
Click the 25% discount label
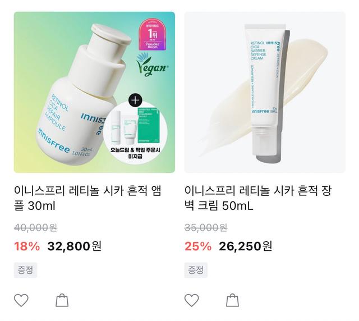[x=198, y=246]
